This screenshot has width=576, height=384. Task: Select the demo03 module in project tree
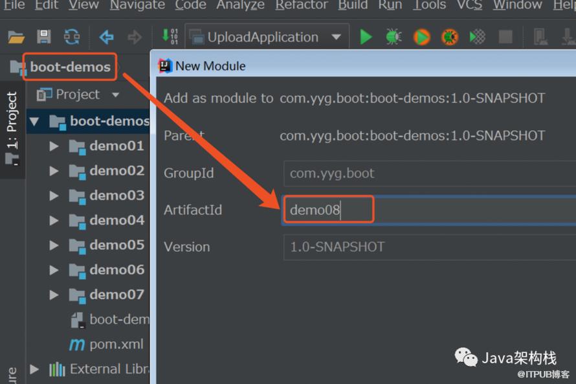[x=116, y=196]
